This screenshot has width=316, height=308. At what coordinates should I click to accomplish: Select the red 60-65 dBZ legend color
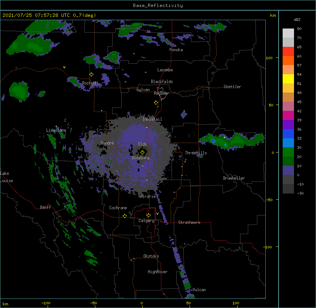coord(288,52)
